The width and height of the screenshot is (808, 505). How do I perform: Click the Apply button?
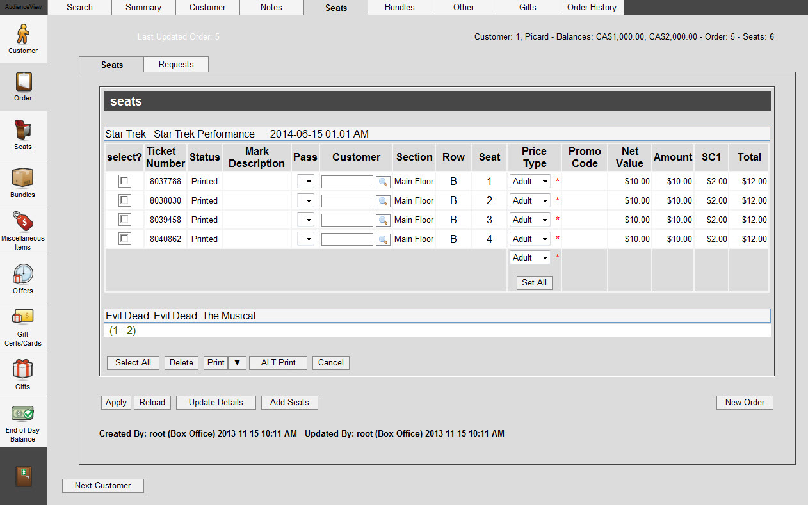(116, 402)
